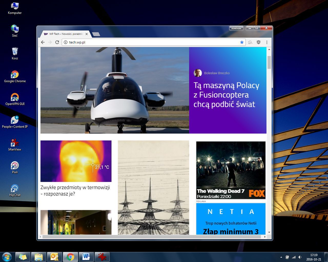Open the clock showing 17:19

(314, 257)
